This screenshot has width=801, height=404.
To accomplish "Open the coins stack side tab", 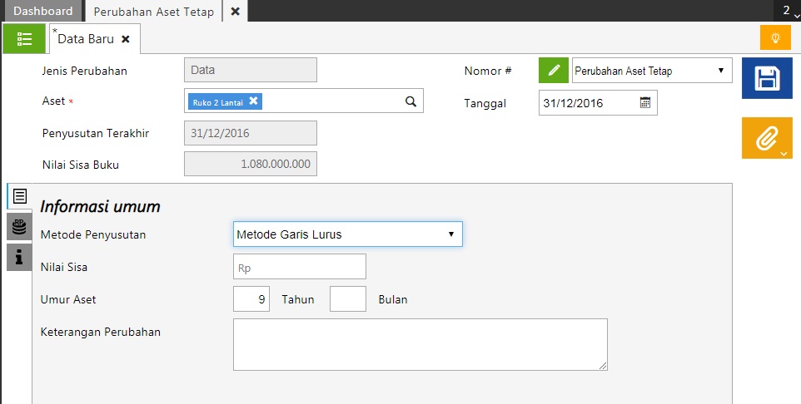I will coord(19,226).
